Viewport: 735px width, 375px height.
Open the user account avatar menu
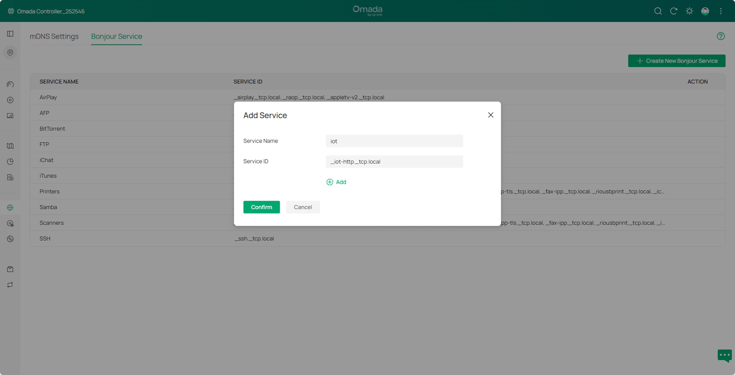(705, 11)
